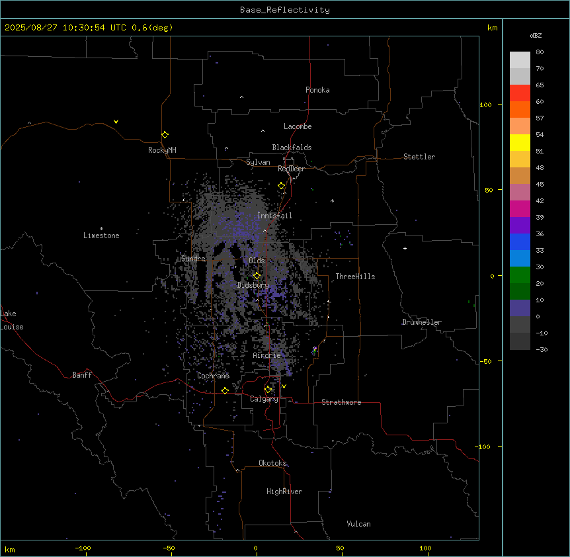Click the Calgary city label

point(264,399)
